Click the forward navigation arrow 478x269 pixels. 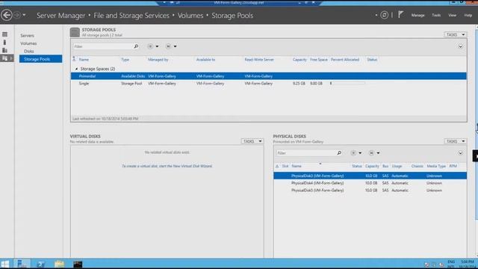point(17,15)
